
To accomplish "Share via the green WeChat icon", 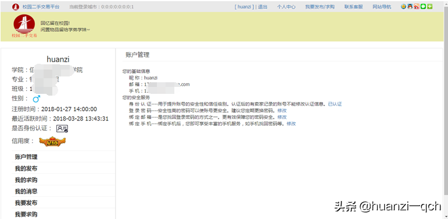I will pyautogui.click(x=423, y=6).
